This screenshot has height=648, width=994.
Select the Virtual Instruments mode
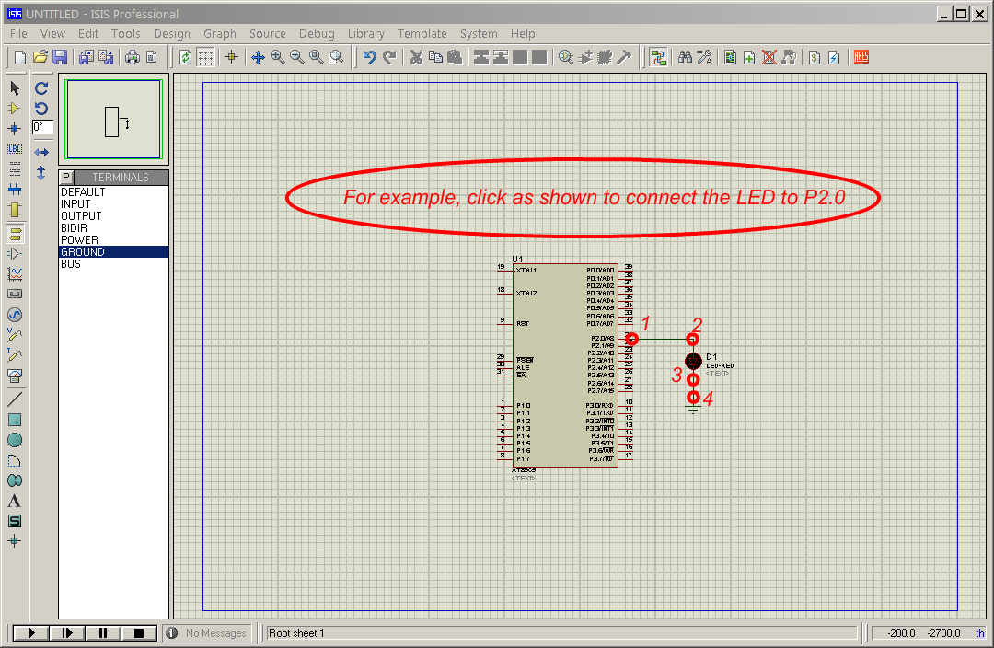click(14, 376)
